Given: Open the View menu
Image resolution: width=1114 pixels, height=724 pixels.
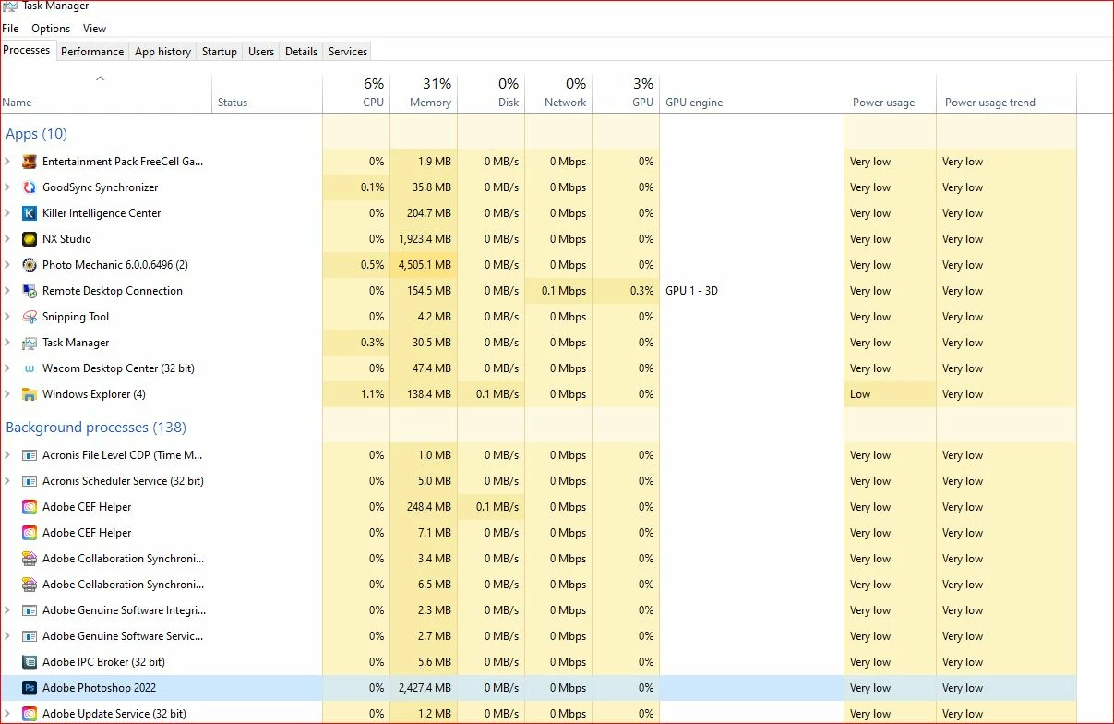Looking at the screenshot, I should [94, 29].
